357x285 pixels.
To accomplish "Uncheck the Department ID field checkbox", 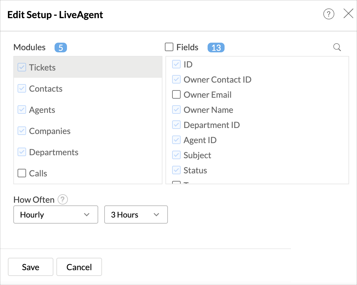I will pos(176,125).
